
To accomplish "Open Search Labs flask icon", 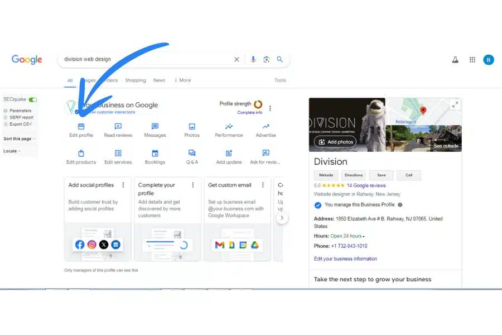I will pos(455,60).
